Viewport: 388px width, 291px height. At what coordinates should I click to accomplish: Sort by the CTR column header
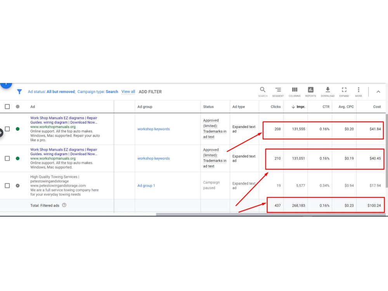click(326, 107)
